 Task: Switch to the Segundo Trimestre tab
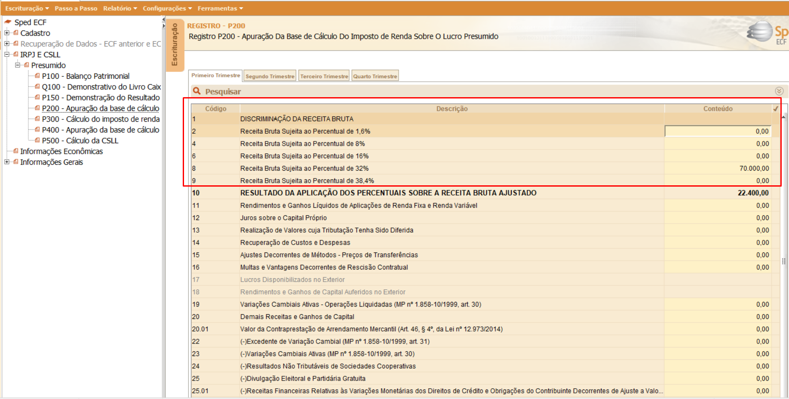270,76
